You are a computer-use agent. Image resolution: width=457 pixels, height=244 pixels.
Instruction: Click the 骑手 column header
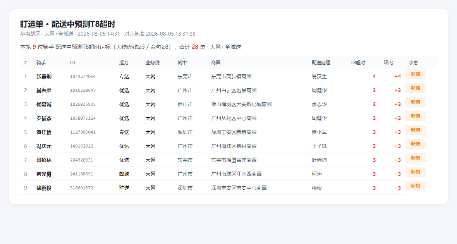(x=41, y=63)
